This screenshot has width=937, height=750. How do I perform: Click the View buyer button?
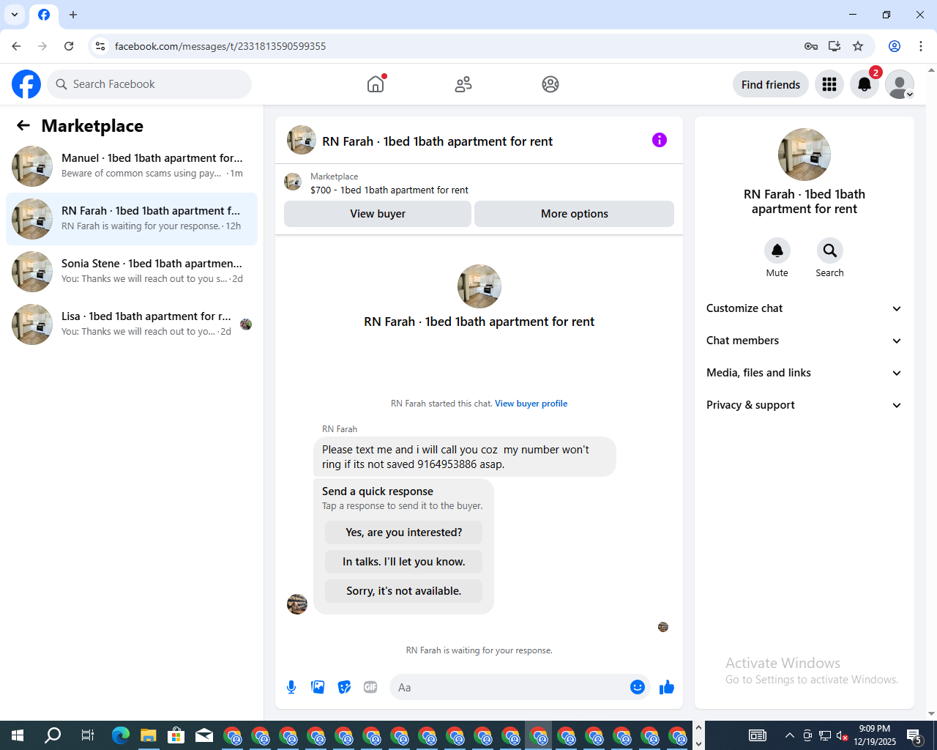point(378,214)
